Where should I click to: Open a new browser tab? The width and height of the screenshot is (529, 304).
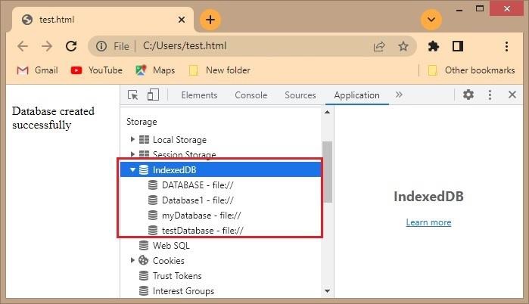pos(210,20)
